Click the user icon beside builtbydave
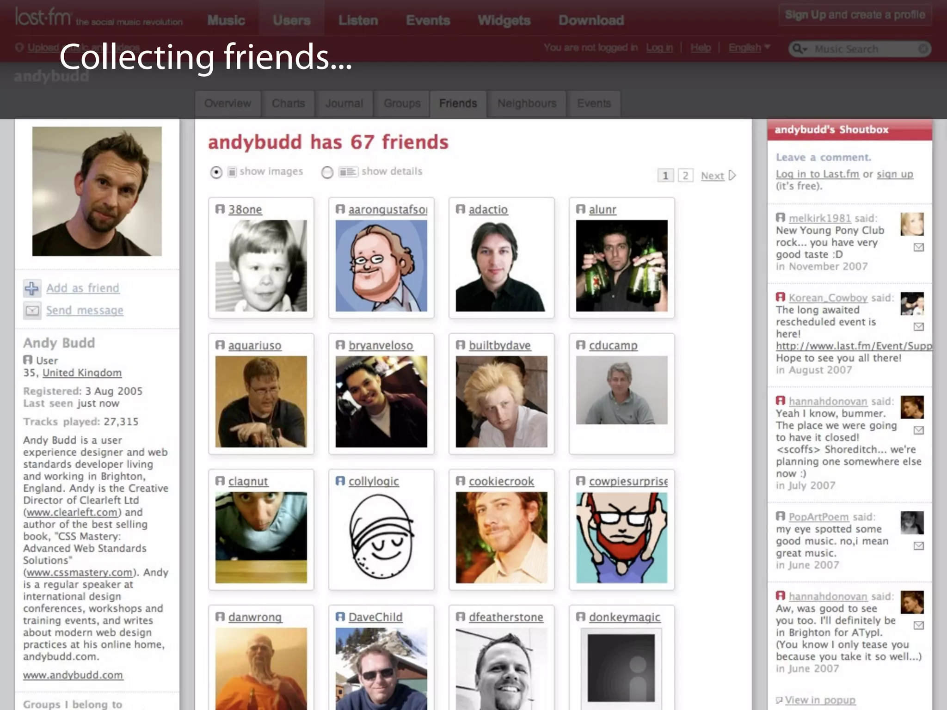The width and height of the screenshot is (947, 710). (x=461, y=345)
